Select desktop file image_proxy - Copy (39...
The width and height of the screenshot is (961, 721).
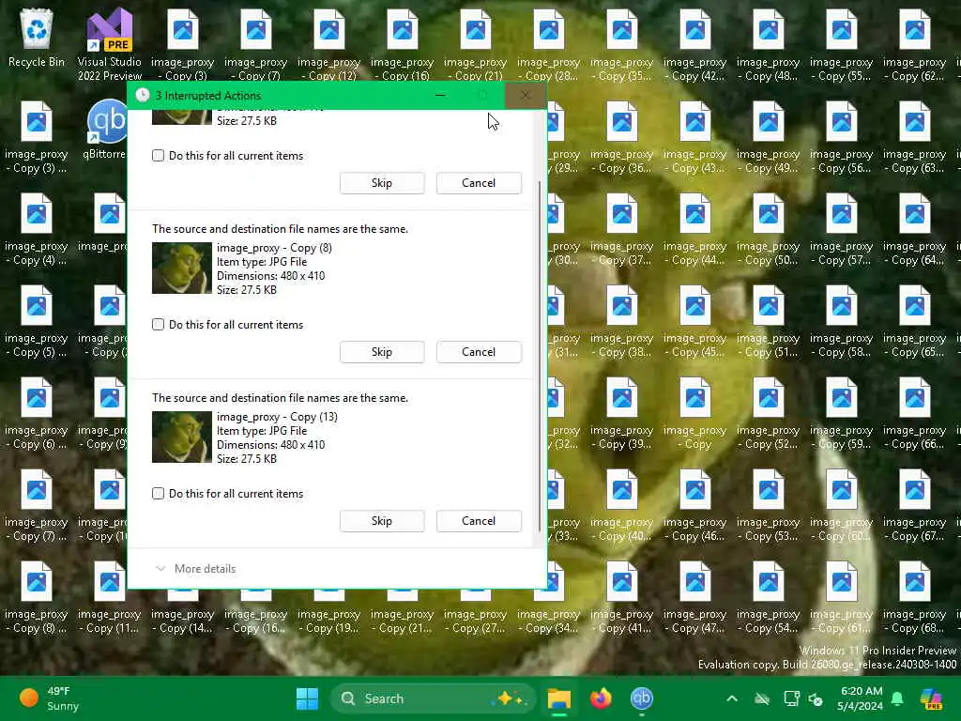[x=622, y=412]
